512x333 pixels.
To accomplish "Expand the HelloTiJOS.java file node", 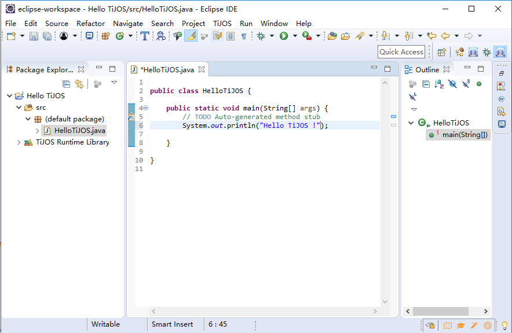I will click(37, 131).
